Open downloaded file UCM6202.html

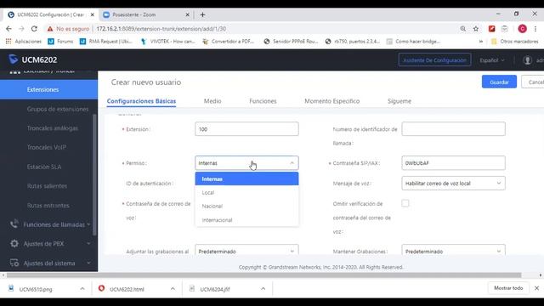coord(127,289)
